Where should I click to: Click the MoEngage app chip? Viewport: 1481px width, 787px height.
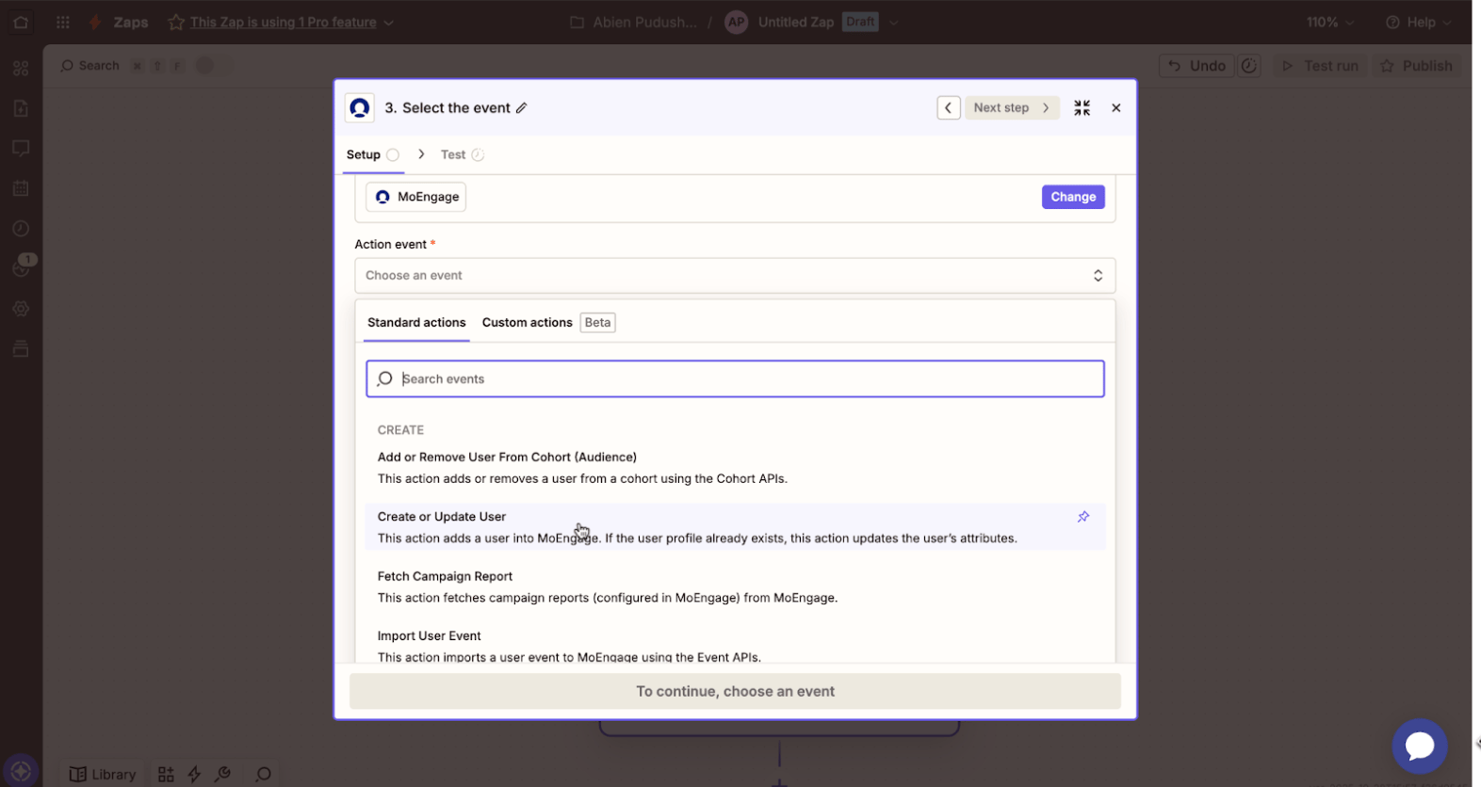click(x=415, y=197)
